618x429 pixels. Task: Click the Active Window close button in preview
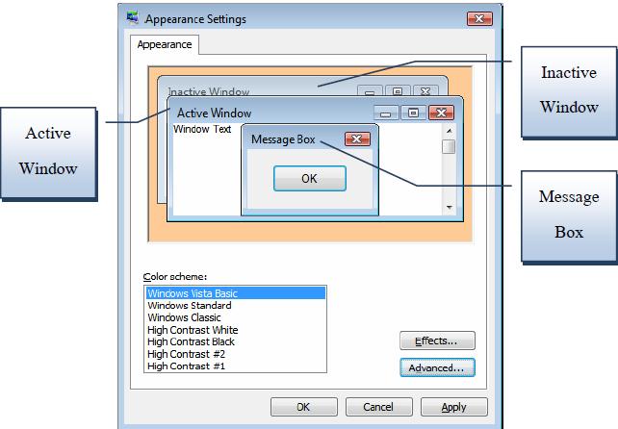pyautogui.click(x=442, y=114)
